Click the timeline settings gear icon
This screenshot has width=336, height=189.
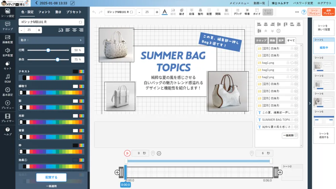pyautogui.click(x=159, y=153)
